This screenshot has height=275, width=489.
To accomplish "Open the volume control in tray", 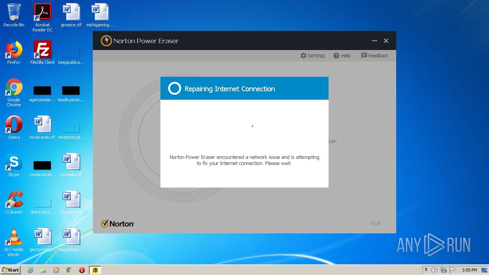I will [x=434, y=270].
